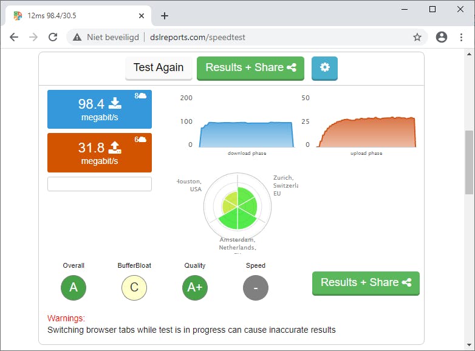Click the Zurich, Switzerland server label
Screen dimensions: 475x351
pyautogui.click(x=285, y=185)
